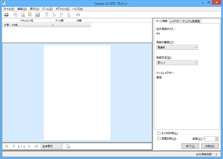This screenshot has height=159, width=223.
Task: Toggle the 両面印刷 checkbox
Action: (159, 139)
